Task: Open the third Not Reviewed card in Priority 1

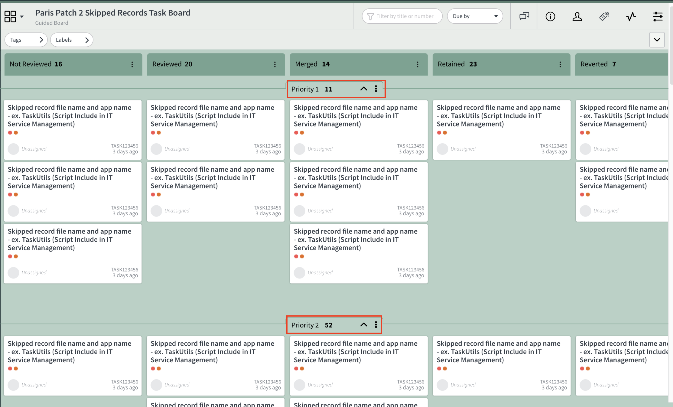Action: pos(73,253)
